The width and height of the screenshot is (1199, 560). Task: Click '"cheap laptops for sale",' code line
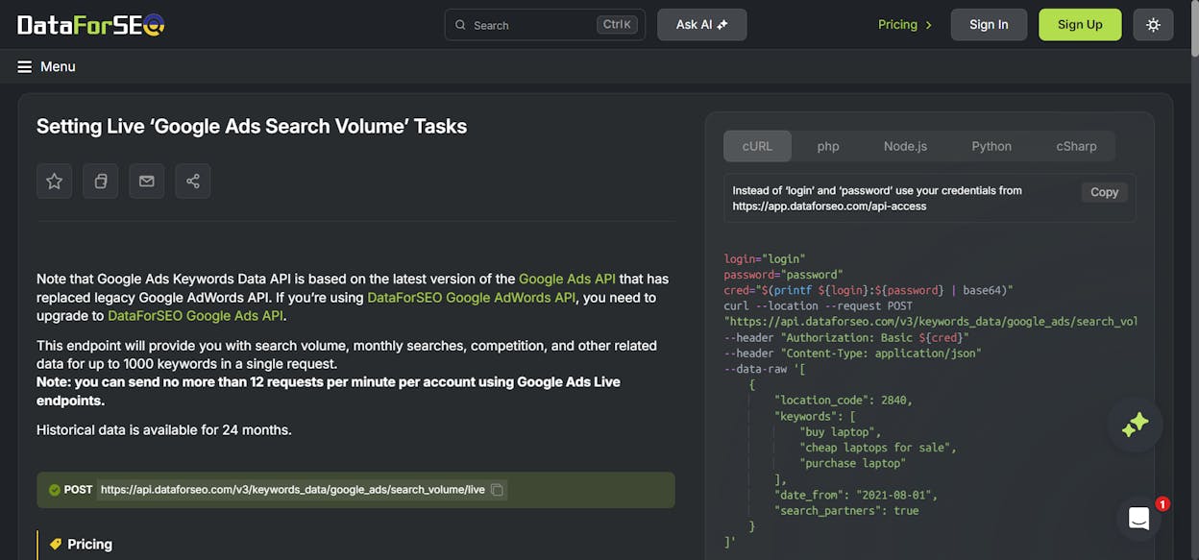878,448
